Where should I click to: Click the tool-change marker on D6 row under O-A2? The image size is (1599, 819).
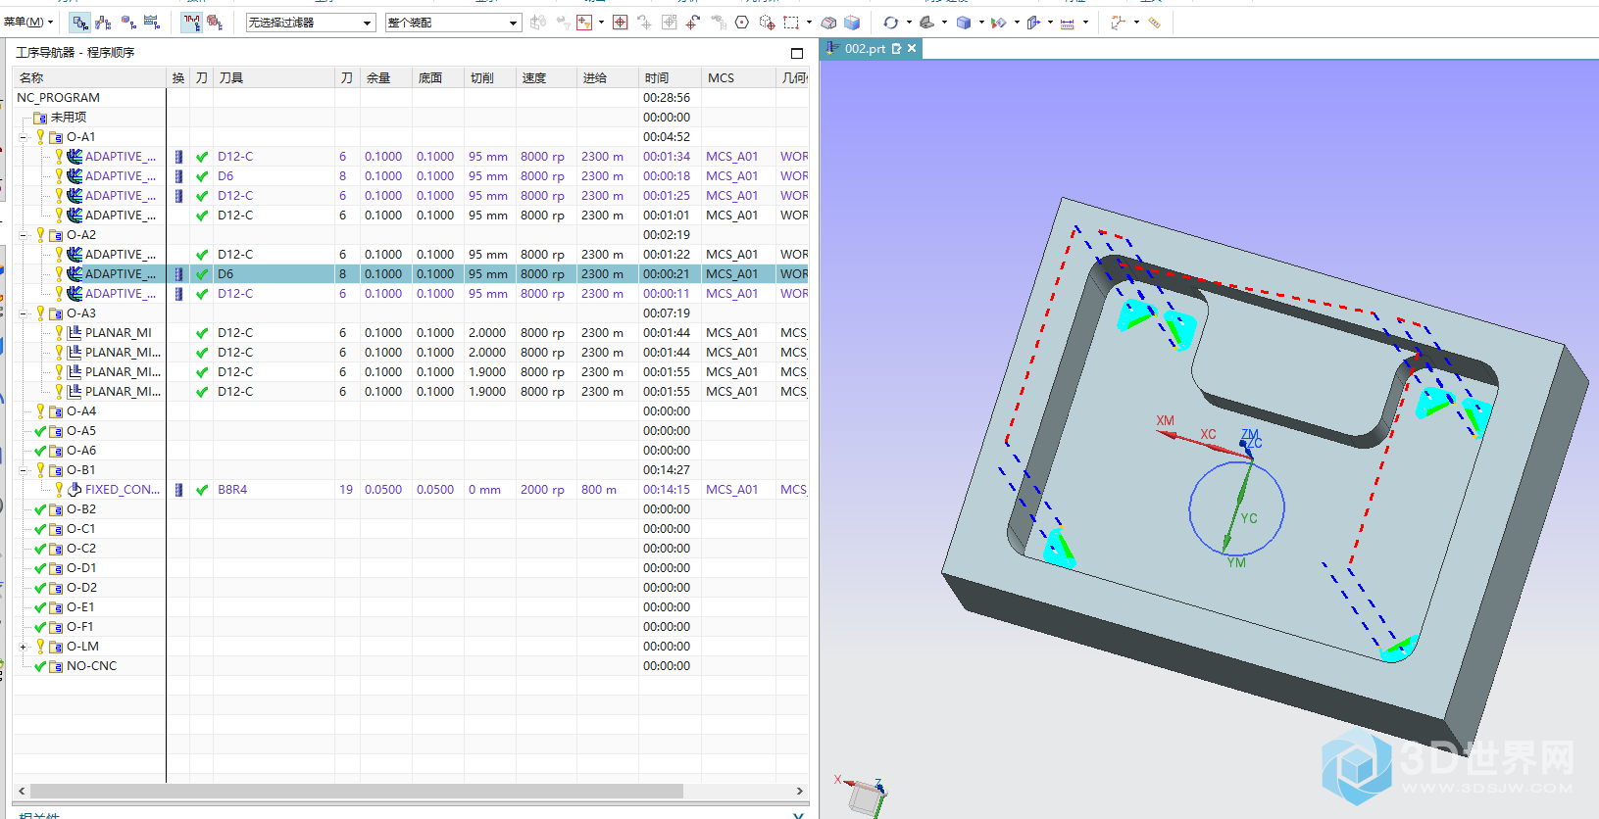(x=178, y=274)
